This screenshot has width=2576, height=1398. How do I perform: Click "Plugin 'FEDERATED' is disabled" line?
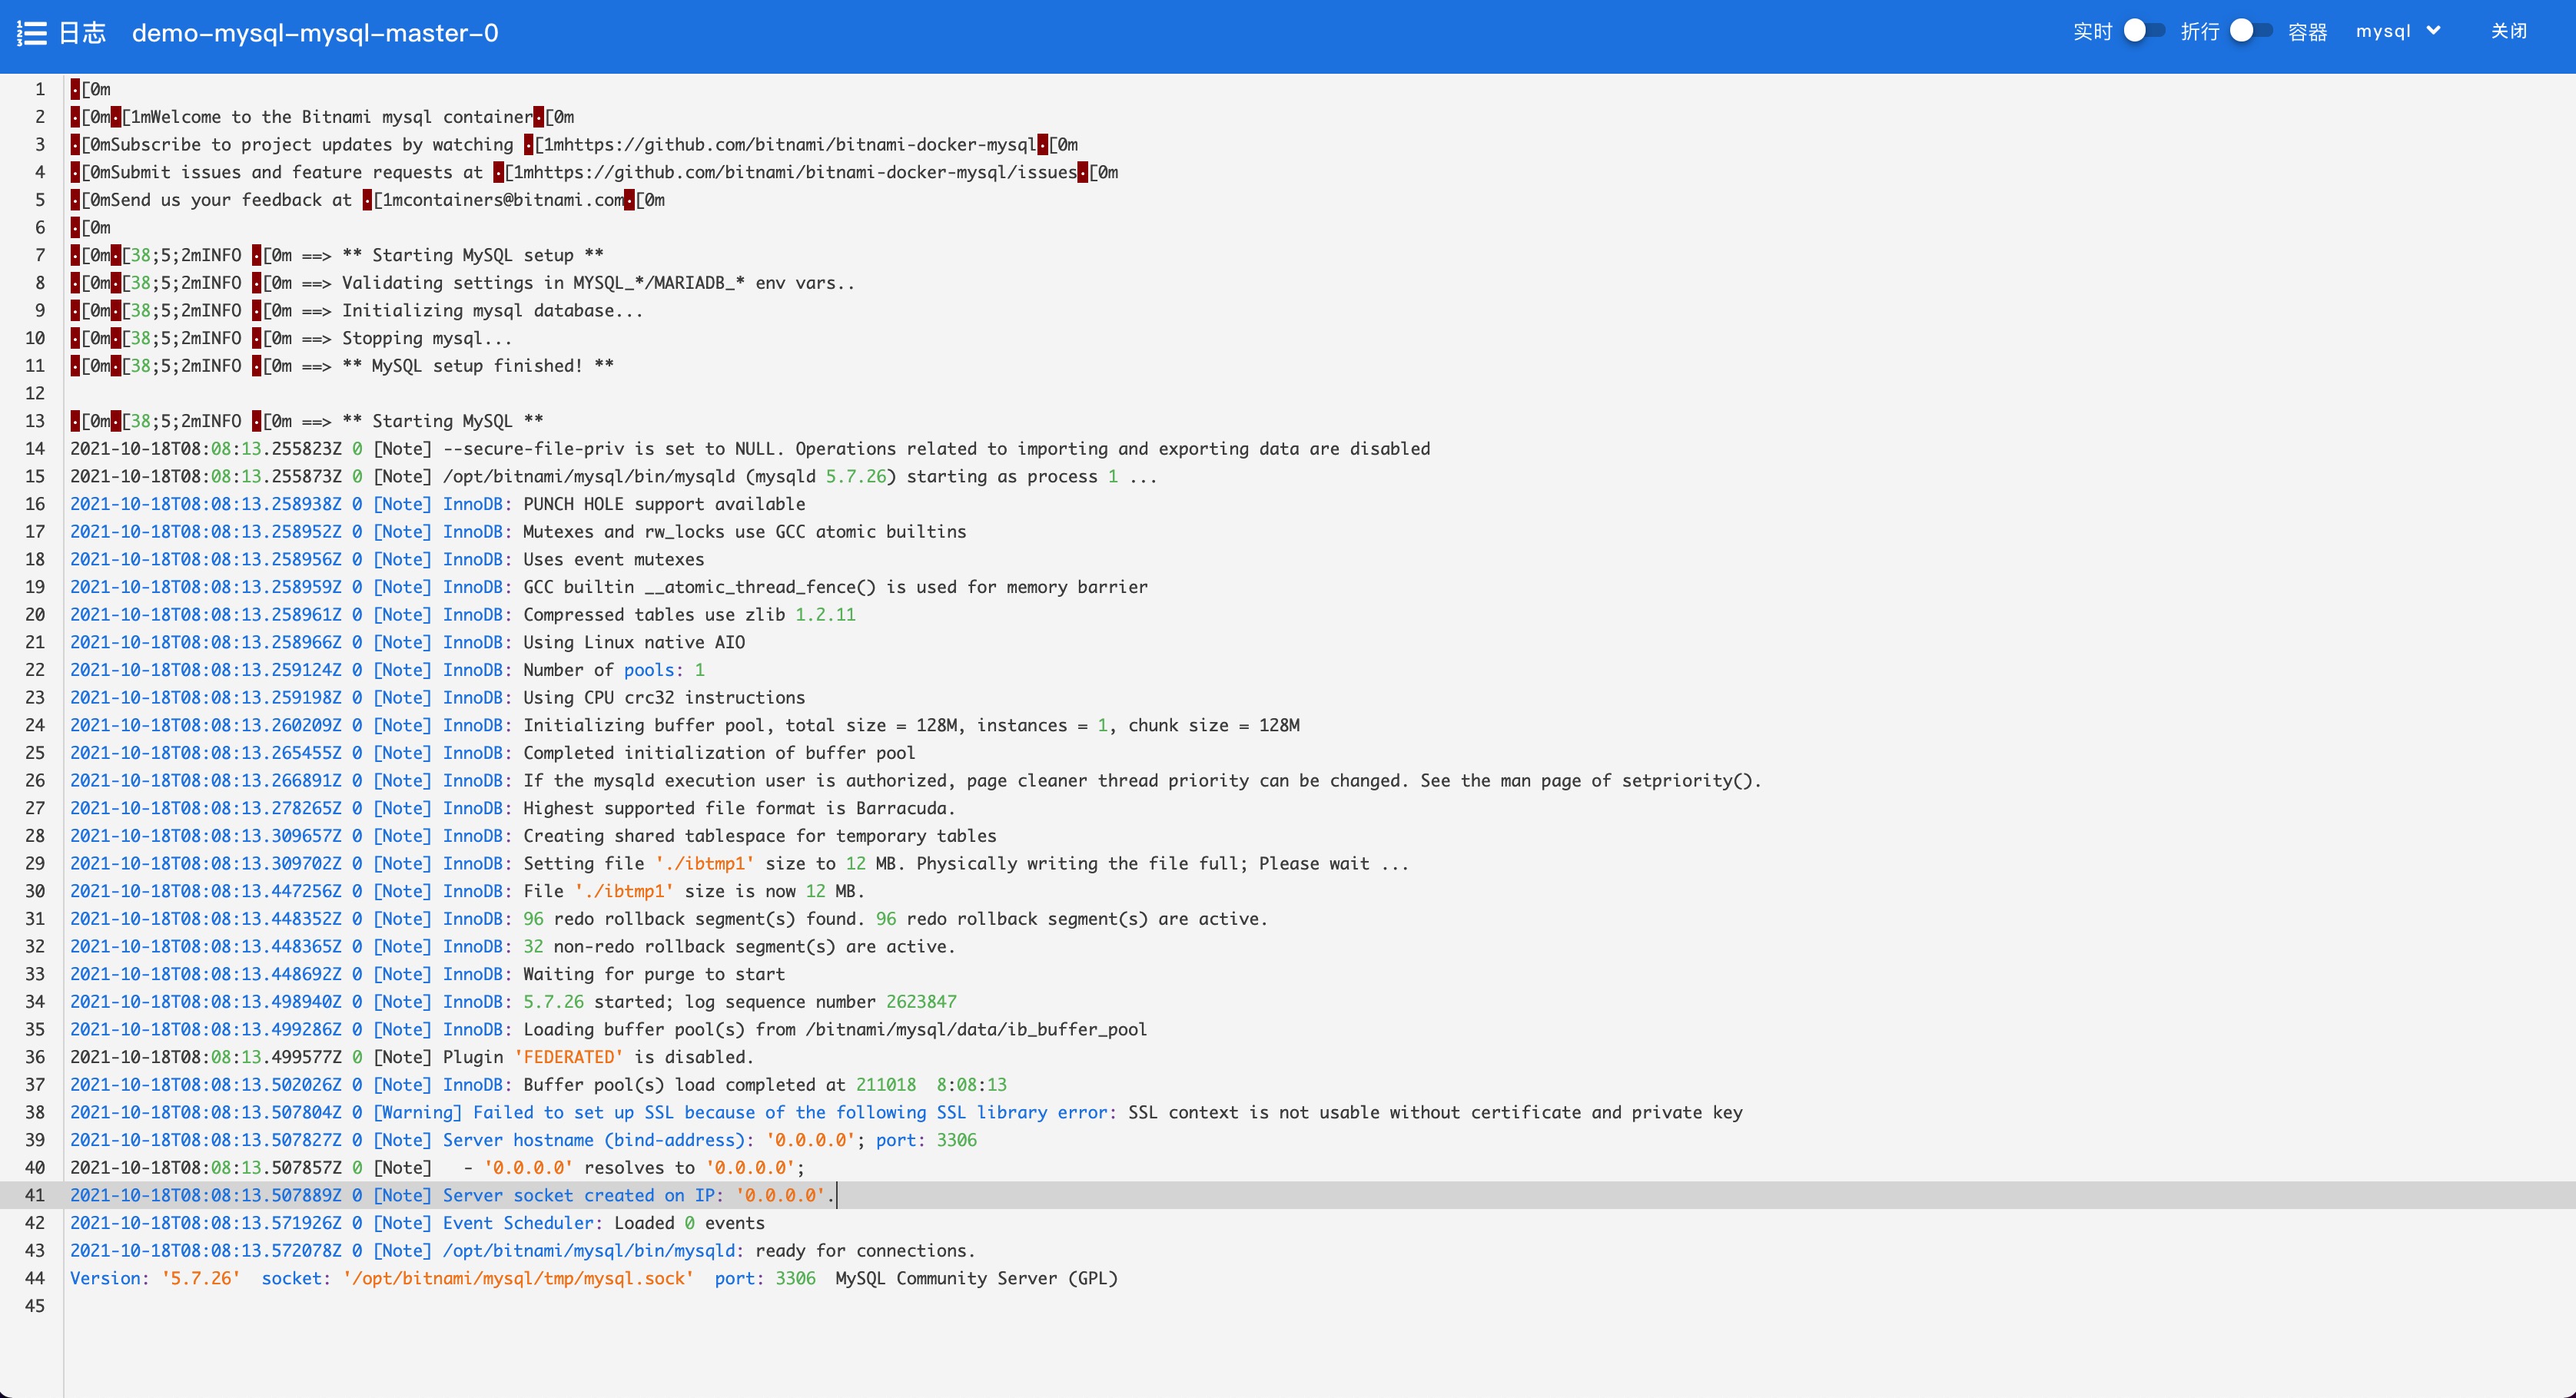[412, 1057]
